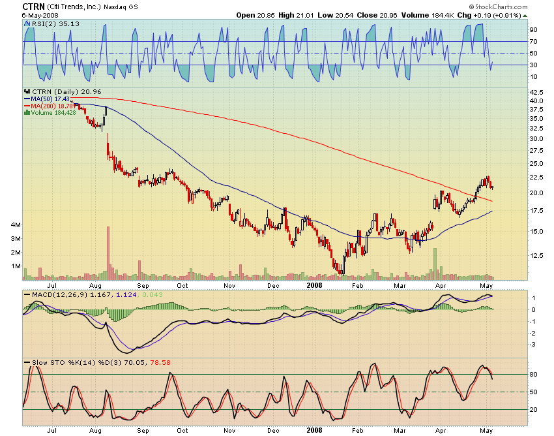The height and width of the screenshot is (436, 554).
Task: Click the black Slow STO legend line marker
Action: [27, 362]
